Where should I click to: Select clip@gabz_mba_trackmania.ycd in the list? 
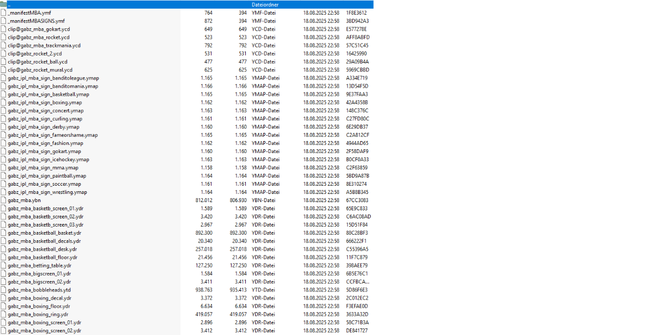point(44,45)
